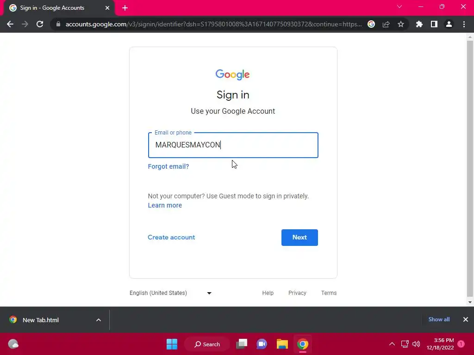
Task: Close the downloads bar
Action: 466,319
